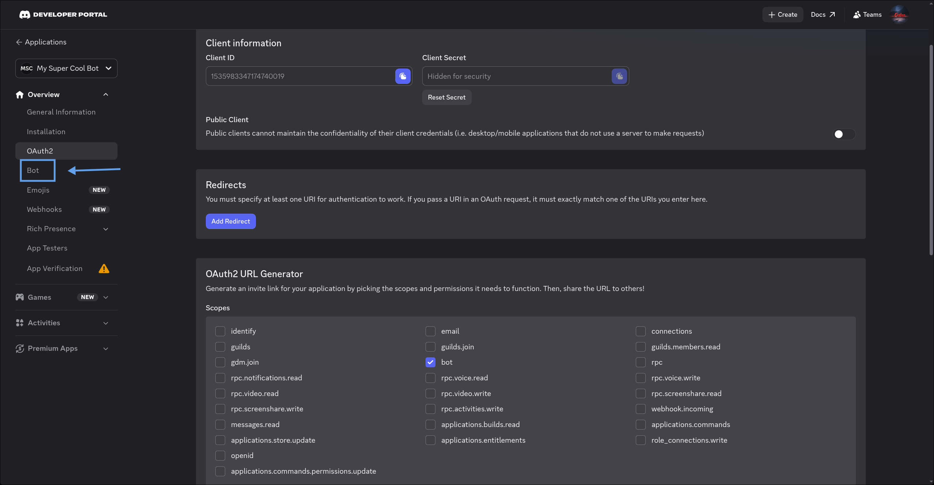Expand the Premium Apps section
Screen dimensions: 934x485
tap(106, 349)
